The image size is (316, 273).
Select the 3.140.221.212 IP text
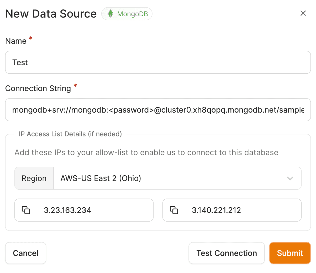[216, 210]
